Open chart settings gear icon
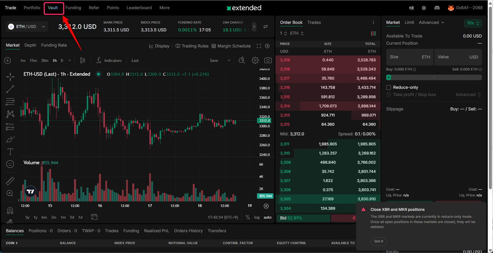 click(255, 60)
